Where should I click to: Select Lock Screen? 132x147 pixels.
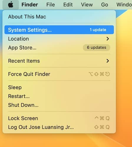[x=59, y=118]
